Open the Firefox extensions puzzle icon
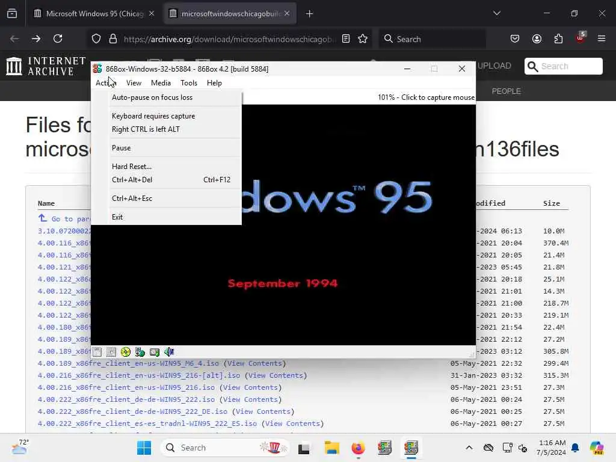 click(558, 39)
